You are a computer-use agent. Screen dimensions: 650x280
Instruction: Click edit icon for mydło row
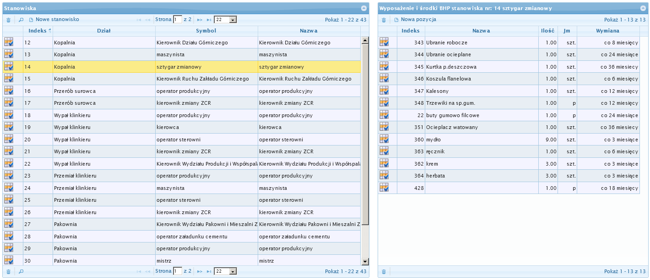click(x=384, y=139)
